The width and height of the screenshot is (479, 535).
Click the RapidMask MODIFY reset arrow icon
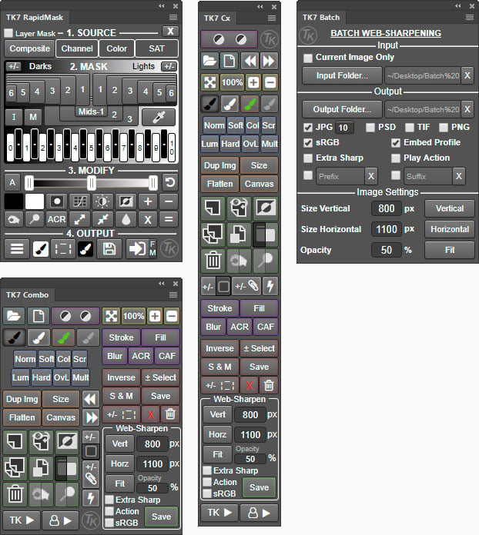click(169, 183)
